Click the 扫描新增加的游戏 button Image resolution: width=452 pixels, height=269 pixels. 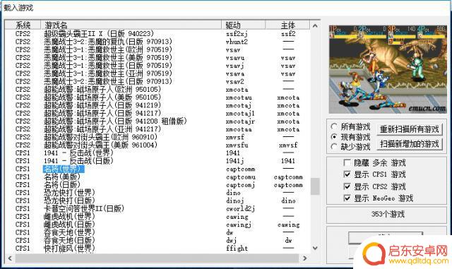click(x=410, y=143)
